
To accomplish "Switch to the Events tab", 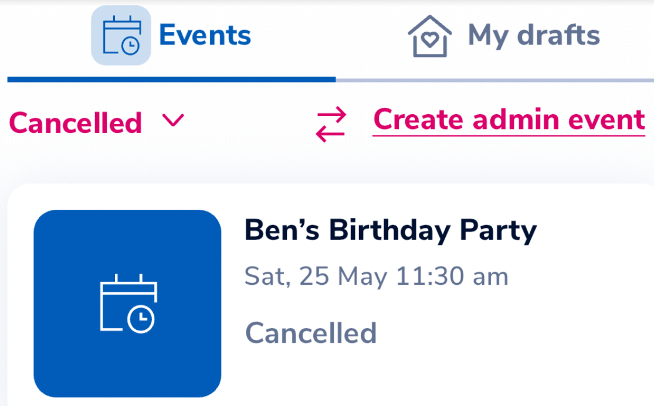I will coord(204,36).
